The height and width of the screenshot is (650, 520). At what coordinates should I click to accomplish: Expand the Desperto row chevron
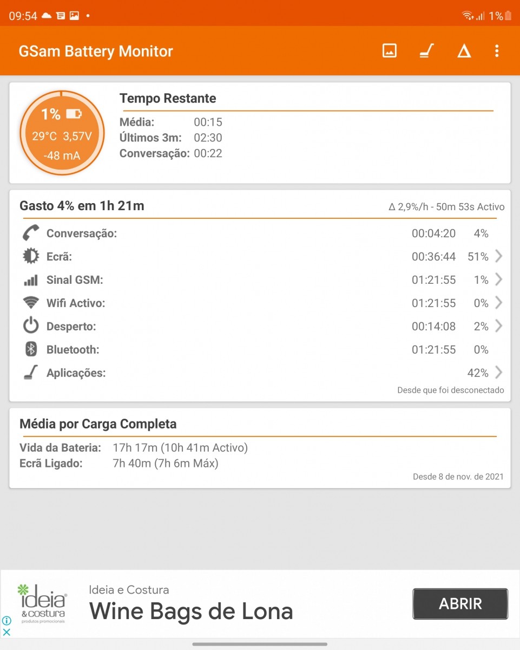(x=498, y=326)
